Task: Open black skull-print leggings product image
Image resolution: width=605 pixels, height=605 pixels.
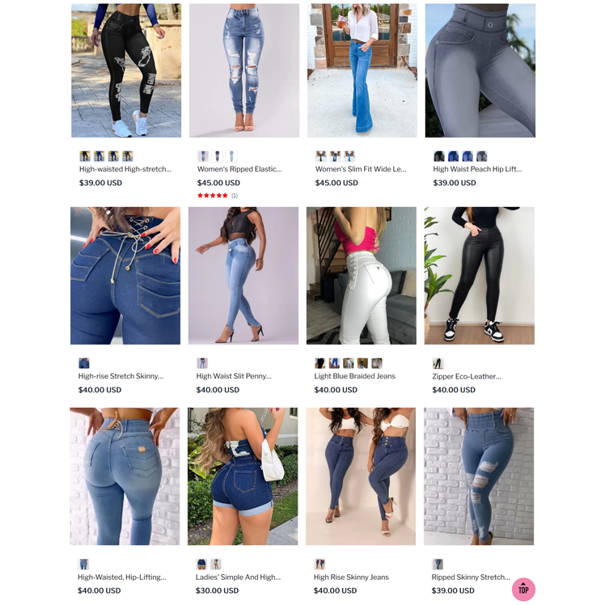Action: click(x=126, y=70)
